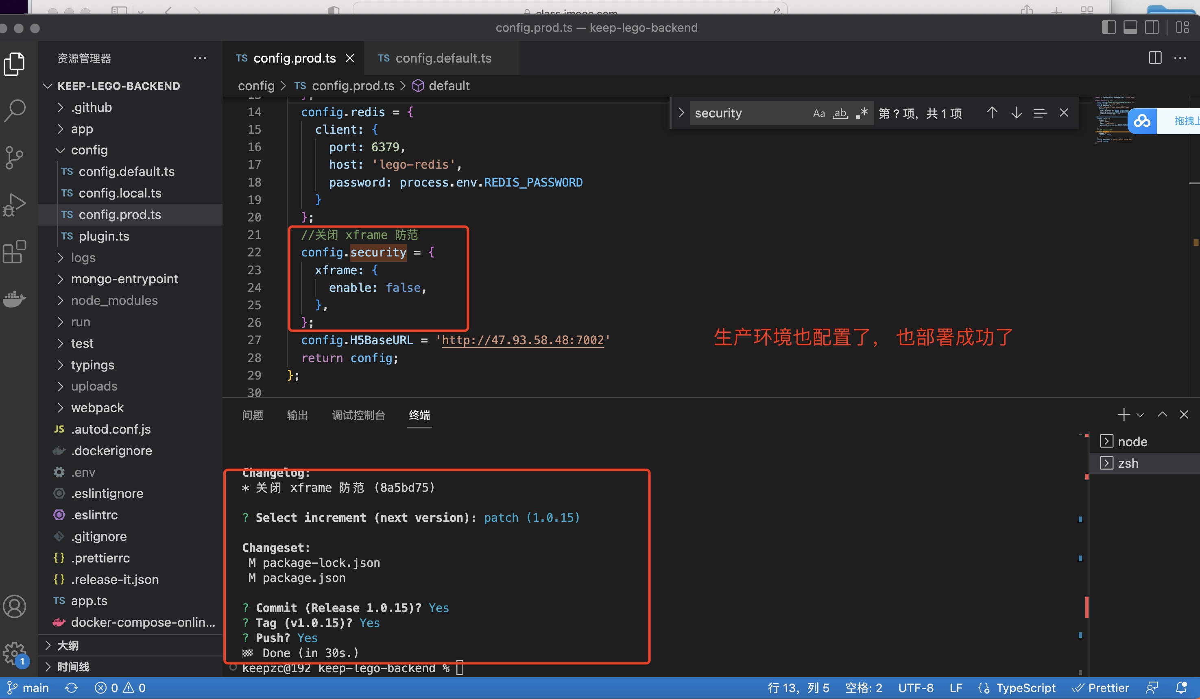Toggle bottom panel layout button

coord(1130,28)
